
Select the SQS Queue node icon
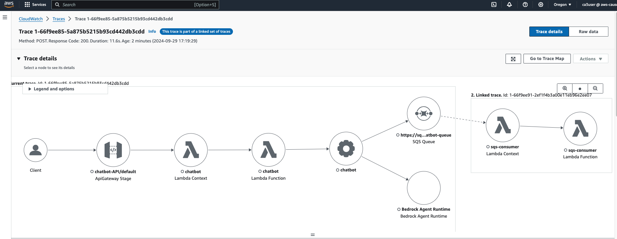pos(424,113)
